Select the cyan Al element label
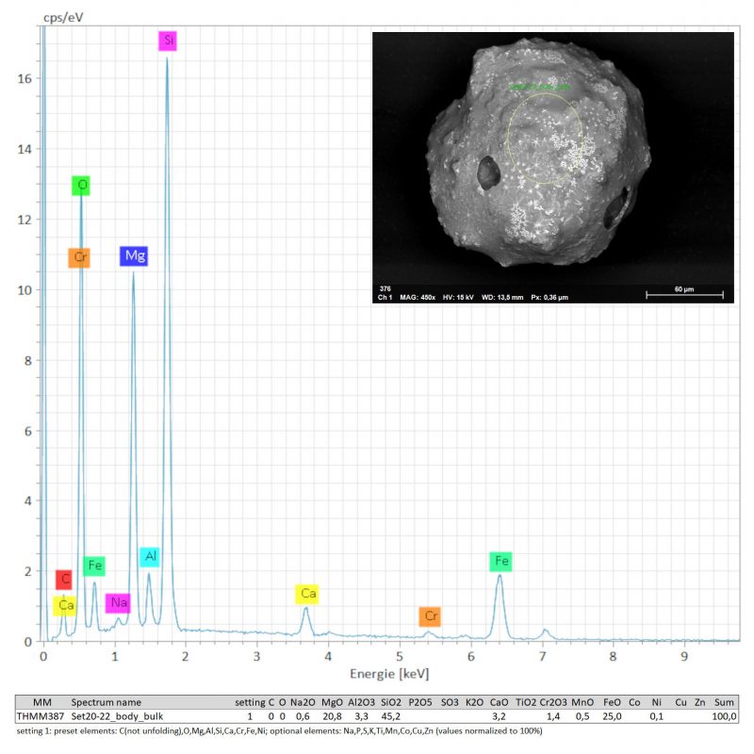 coord(150,557)
